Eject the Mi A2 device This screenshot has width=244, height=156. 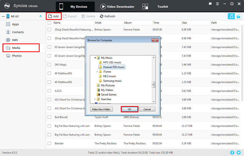coord(41,16)
